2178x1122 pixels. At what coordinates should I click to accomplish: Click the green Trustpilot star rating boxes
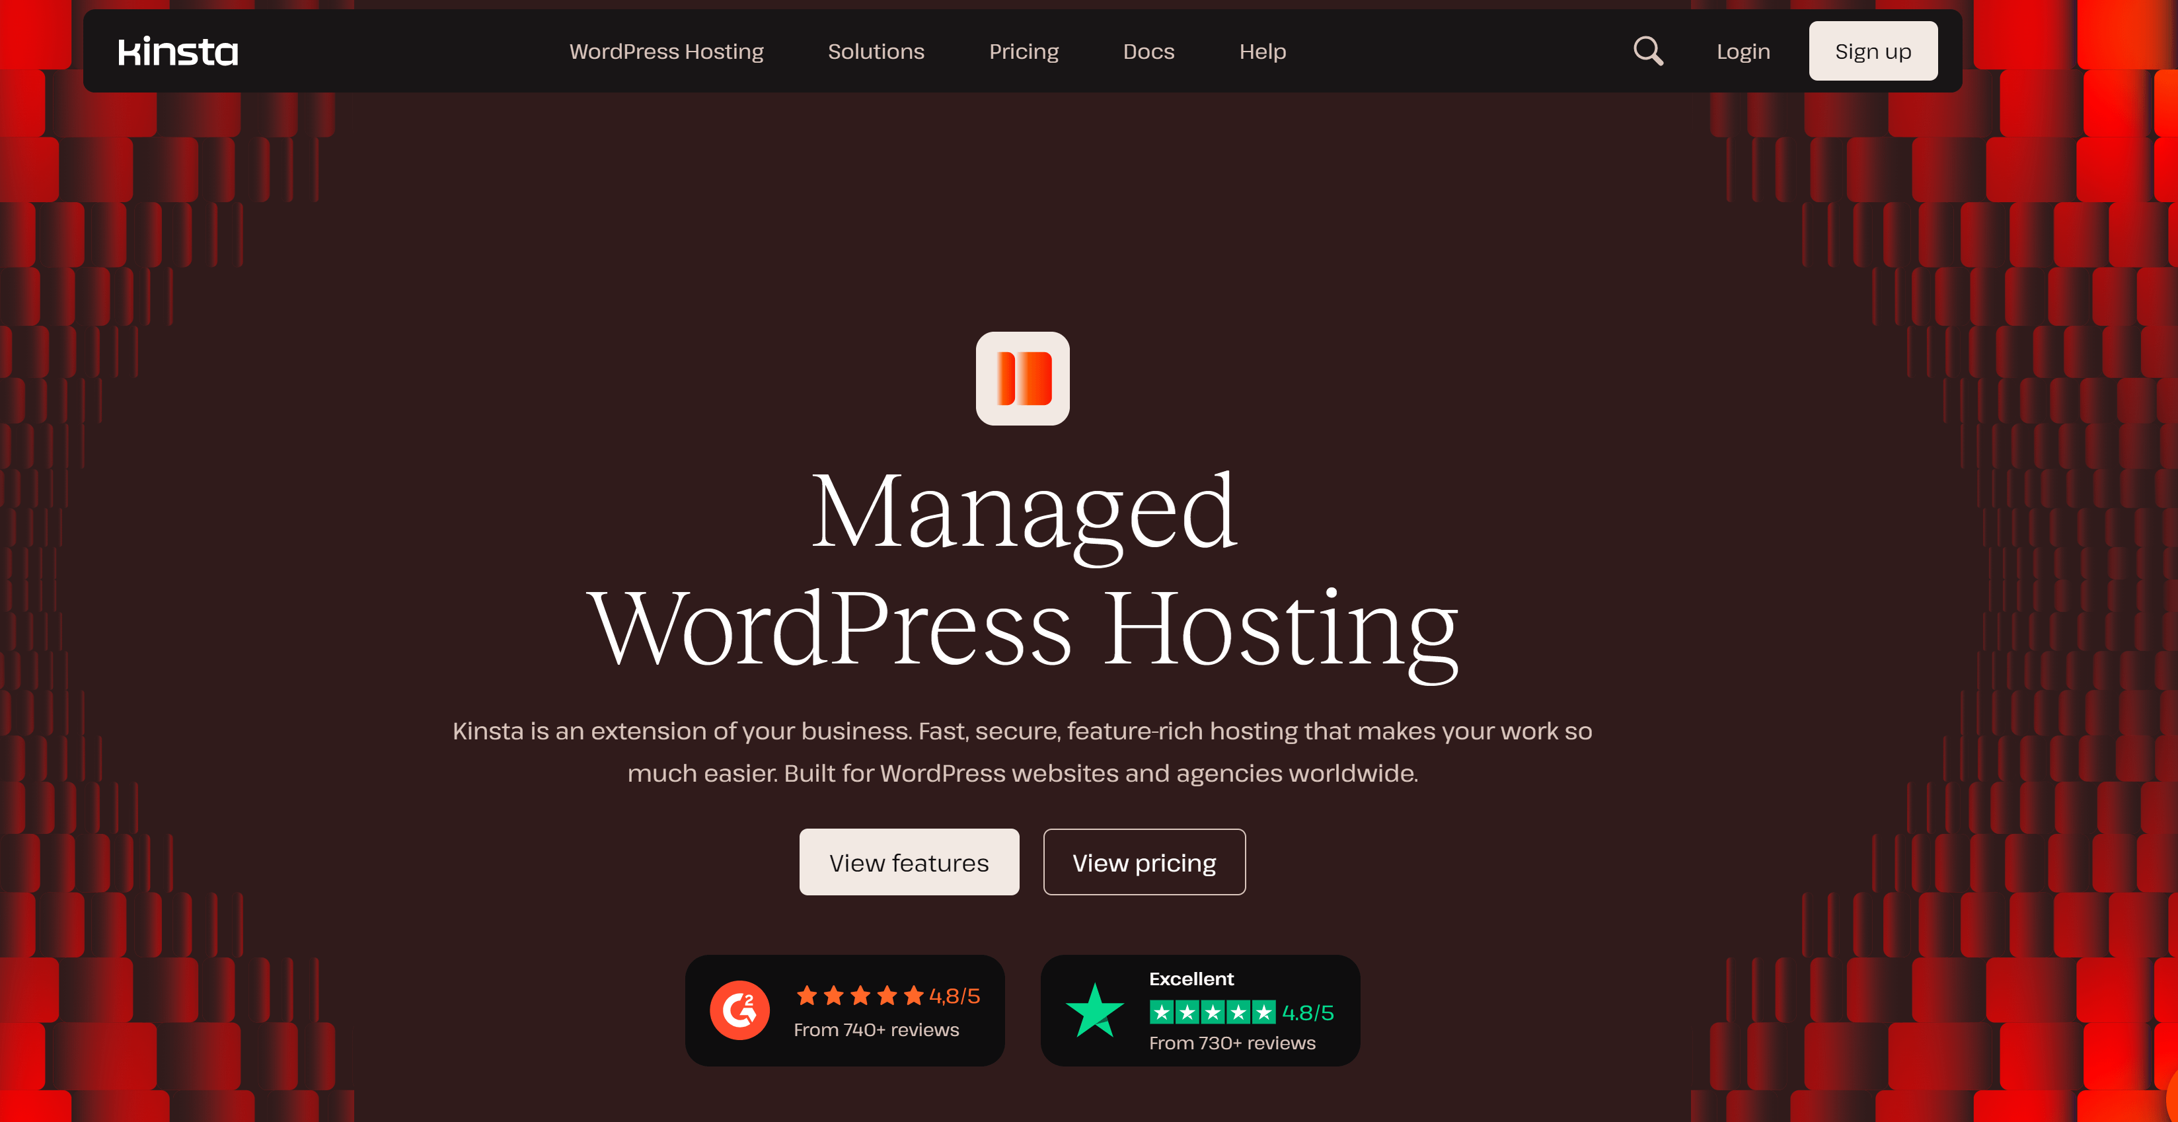[x=1212, y=1012]
